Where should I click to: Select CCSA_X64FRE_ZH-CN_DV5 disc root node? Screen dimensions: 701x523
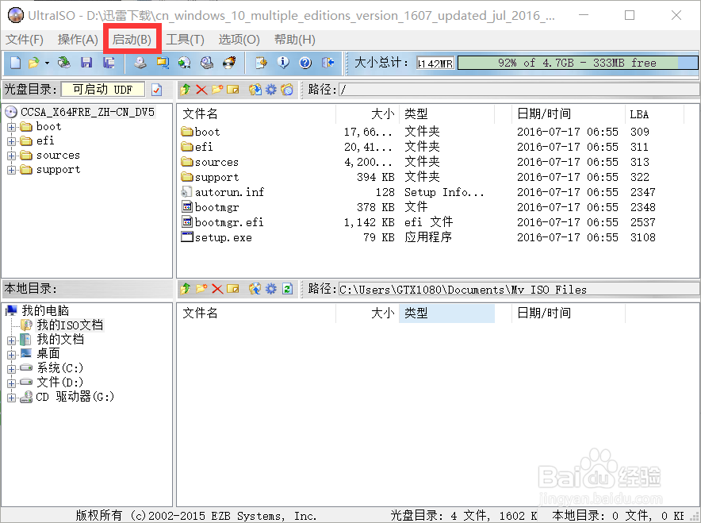(87, 112)
